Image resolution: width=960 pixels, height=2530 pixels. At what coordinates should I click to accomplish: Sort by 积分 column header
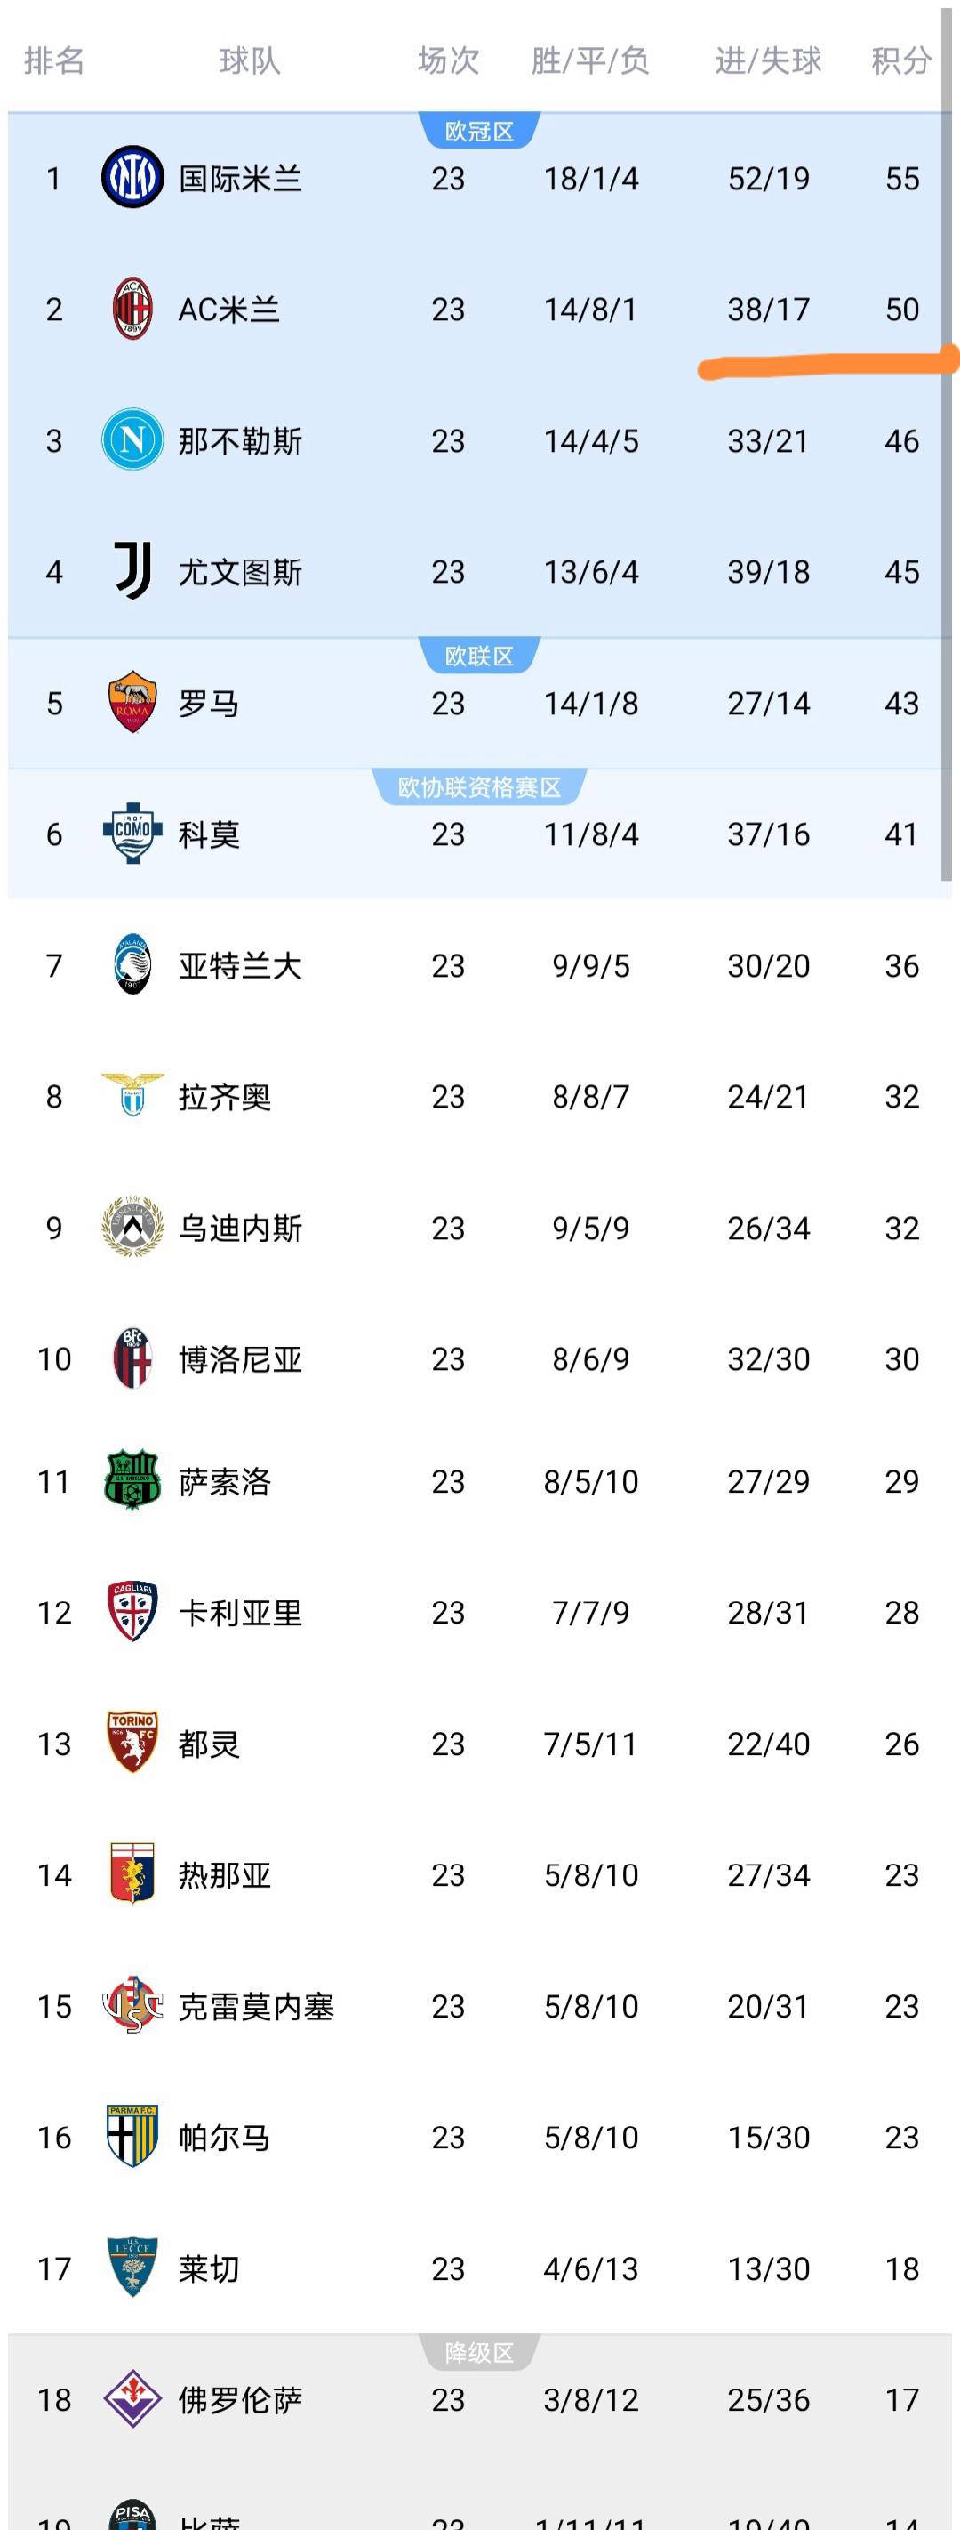901,60
